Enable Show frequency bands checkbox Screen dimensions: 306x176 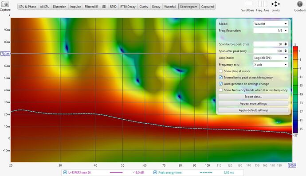click(221, 90)
